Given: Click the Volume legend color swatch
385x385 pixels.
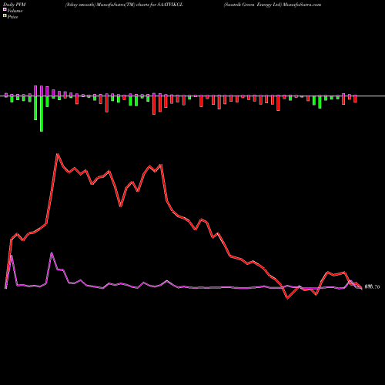Looking at the screenshot, I should click(x=5, y=10).
